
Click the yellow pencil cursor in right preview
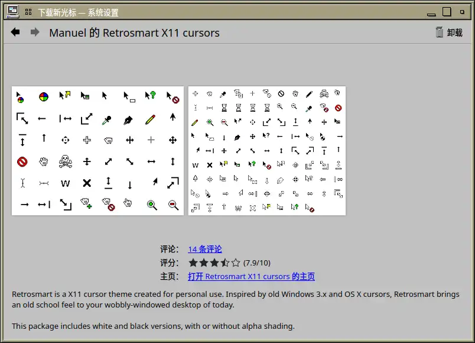click(195, 122)
